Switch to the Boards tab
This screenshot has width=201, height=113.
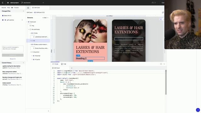click(4, 8)
